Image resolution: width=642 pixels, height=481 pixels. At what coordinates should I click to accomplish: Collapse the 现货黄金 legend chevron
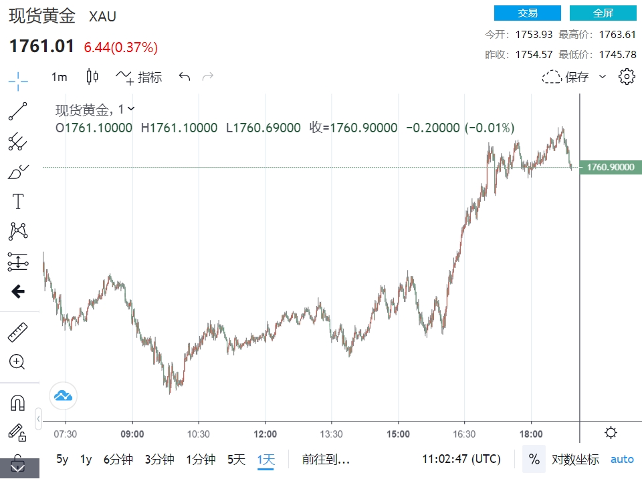(131, 109)
